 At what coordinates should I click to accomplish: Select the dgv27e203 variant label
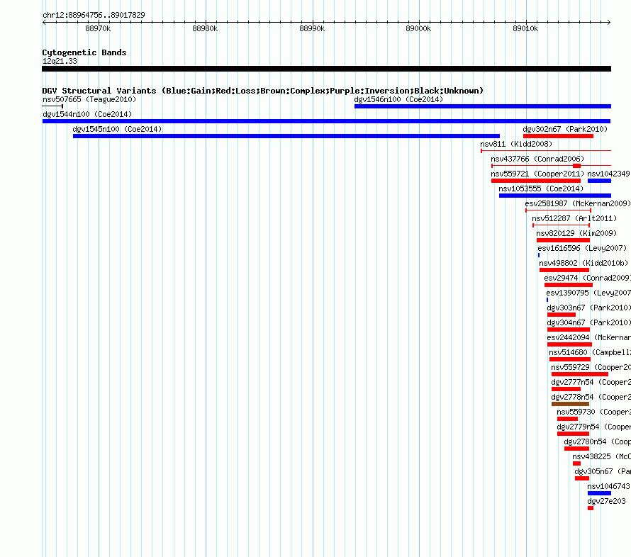point(606,501)
